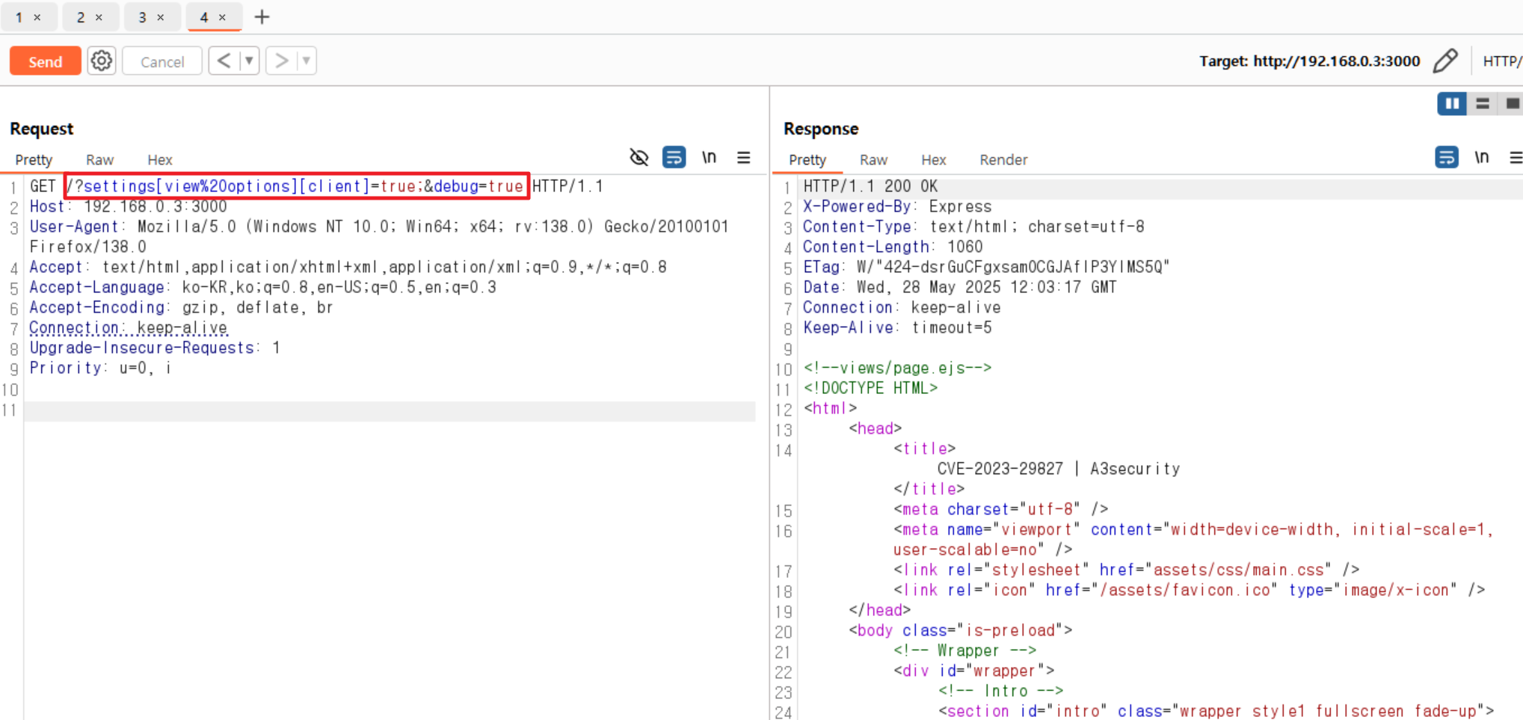Toggle \n non-printable chars in Response
1523x720 pixels.
(1481, 158)
